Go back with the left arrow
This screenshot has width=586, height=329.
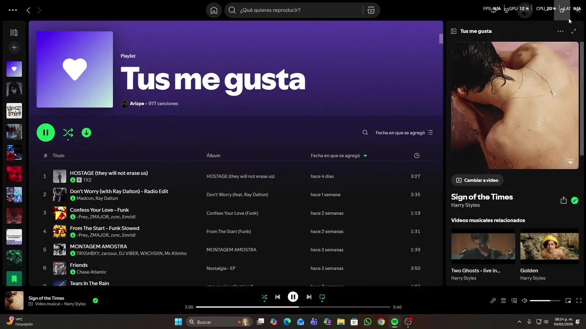pos(28,10)
